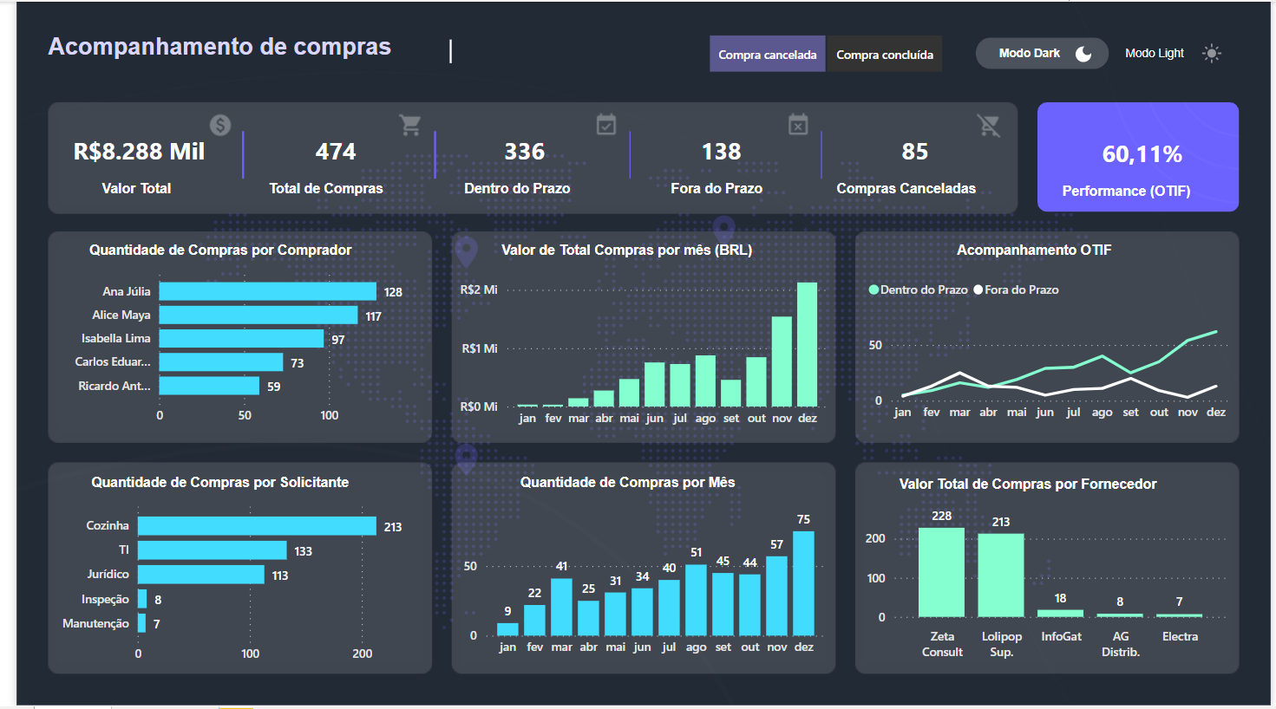Select the TI bar showing 133
The image size is (1276, 709).
coord(213,550)
